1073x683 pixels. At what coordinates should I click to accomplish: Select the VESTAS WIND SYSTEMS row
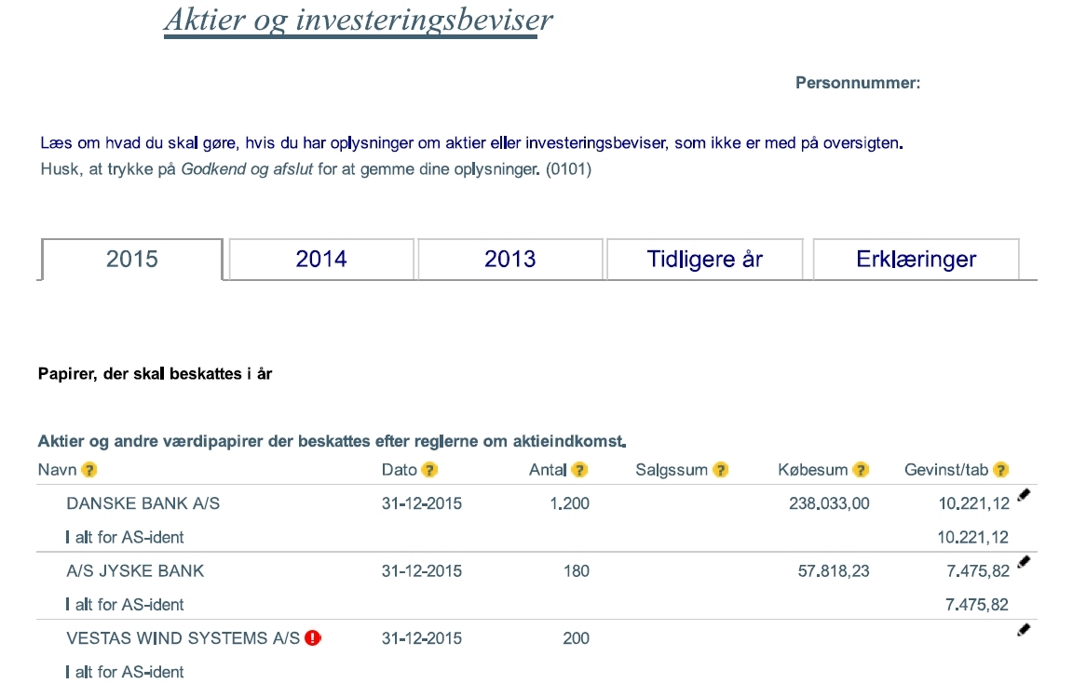(180, 638)
